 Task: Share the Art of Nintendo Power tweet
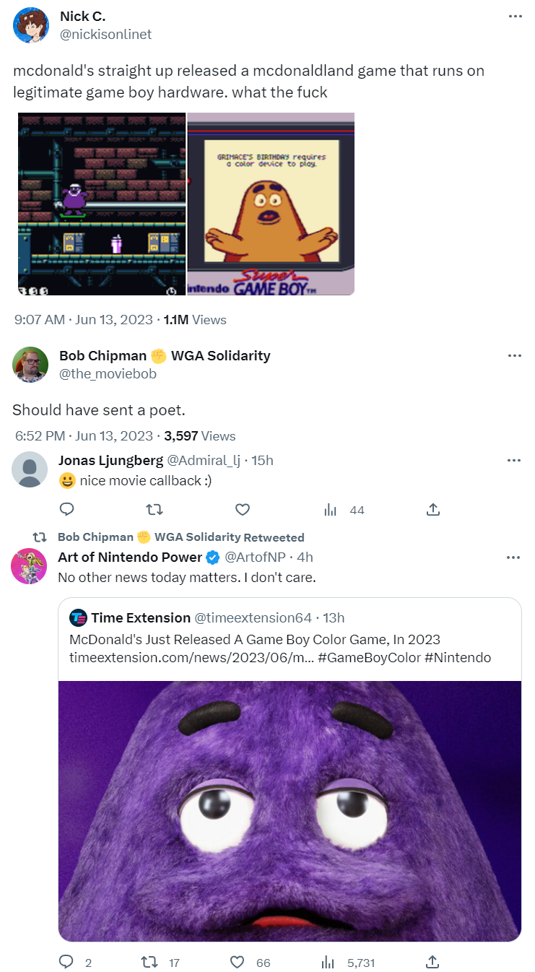[432, 962]
